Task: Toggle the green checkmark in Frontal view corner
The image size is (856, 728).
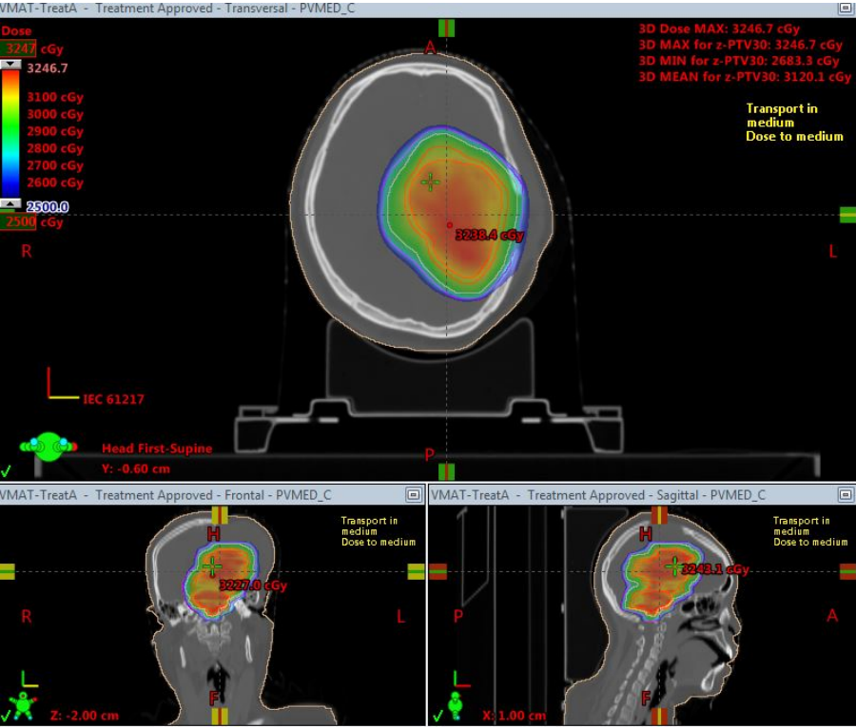Action: tap(8, 716)
